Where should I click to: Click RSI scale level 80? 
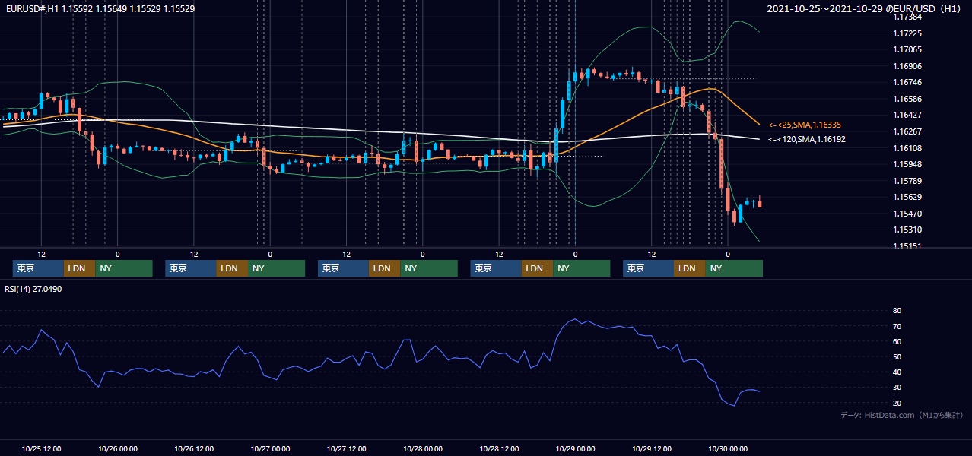pyautogui.click(x=897, y=311)
